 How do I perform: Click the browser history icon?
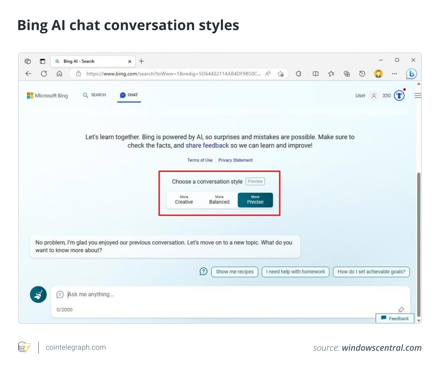(362, 74)
